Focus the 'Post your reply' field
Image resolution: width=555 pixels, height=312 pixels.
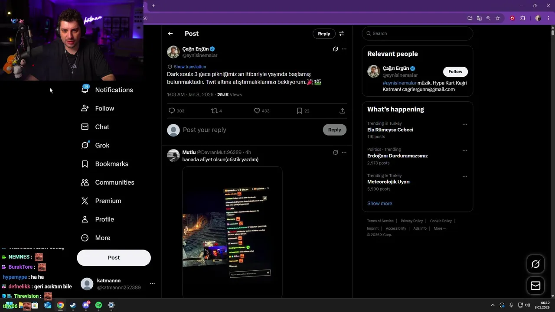pyautogui.click(x=251, y=130)
